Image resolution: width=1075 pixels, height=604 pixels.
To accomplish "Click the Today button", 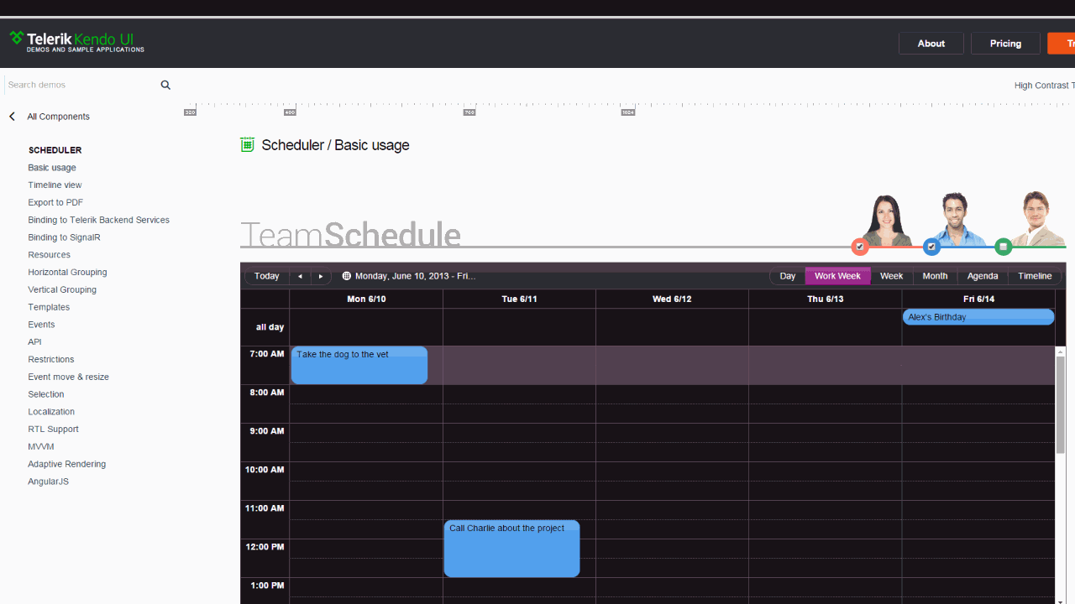I will click(x=267, y=276).
